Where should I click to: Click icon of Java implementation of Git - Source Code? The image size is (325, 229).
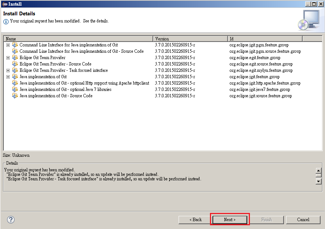tap(15, 96)
